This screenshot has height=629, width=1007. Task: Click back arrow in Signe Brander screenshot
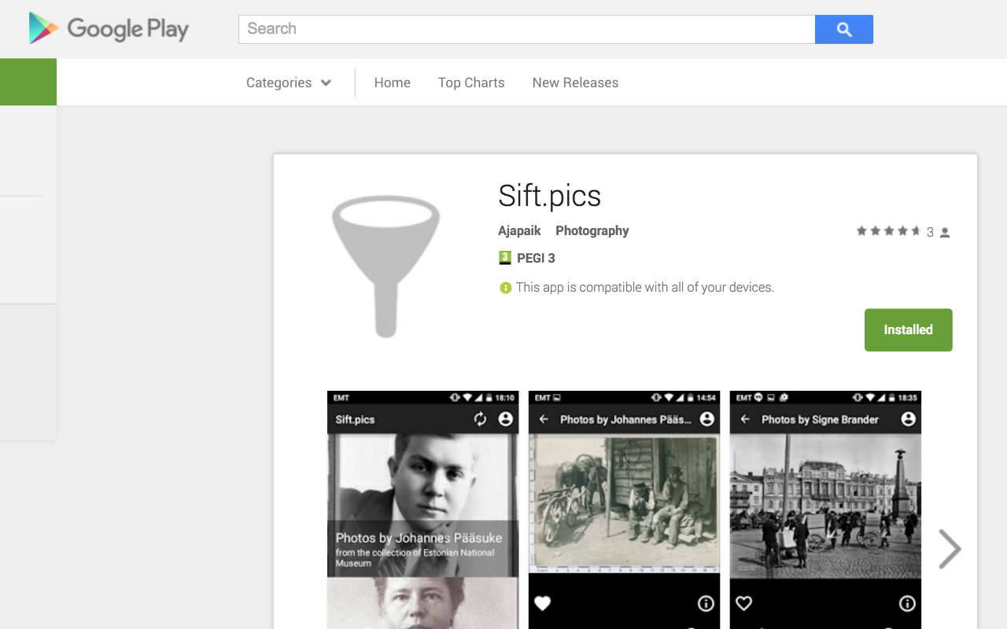click(x=745, y=419)
